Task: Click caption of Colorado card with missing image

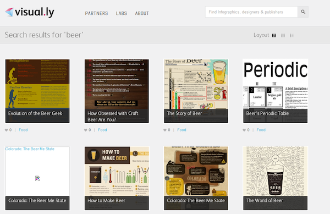Action: (x=37, y=201)
